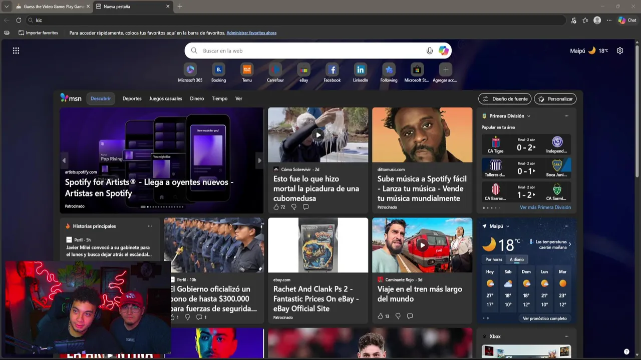Click Importar favoritos in favorites bar
The image size is (641, 360).
[x=38, y=33]
